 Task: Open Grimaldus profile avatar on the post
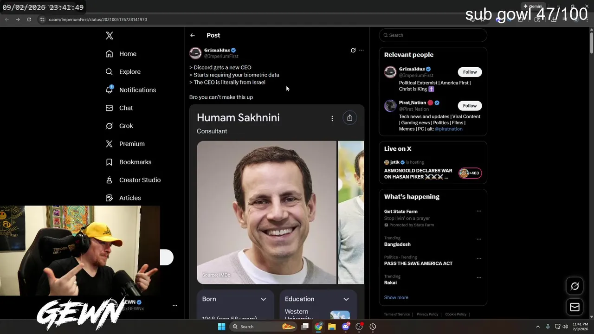[x=195, y=53]
